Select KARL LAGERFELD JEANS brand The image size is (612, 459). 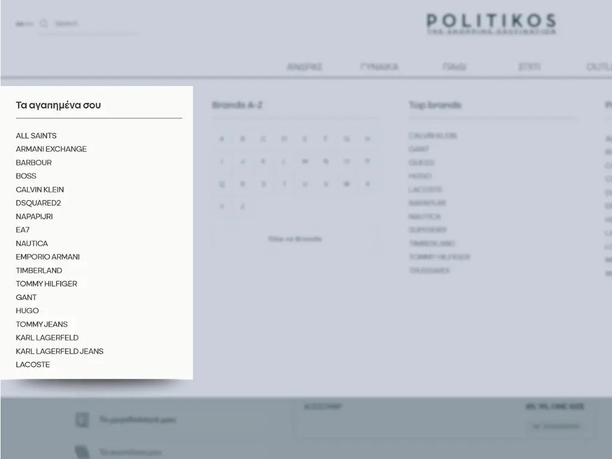[x=59, y=351]
